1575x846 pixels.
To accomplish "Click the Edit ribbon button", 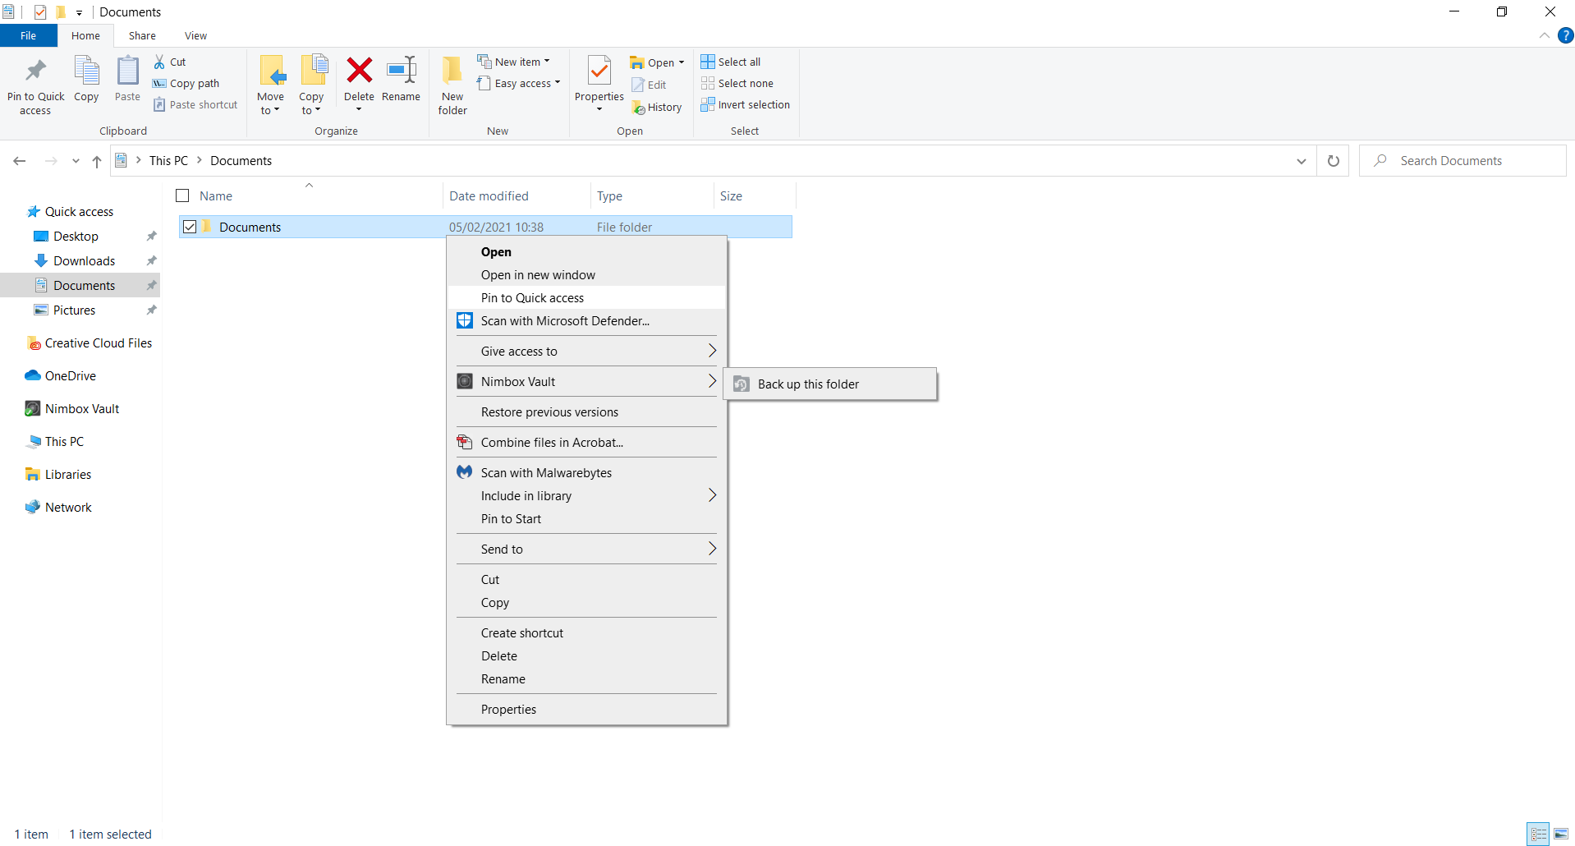I will tap(649, 85).
